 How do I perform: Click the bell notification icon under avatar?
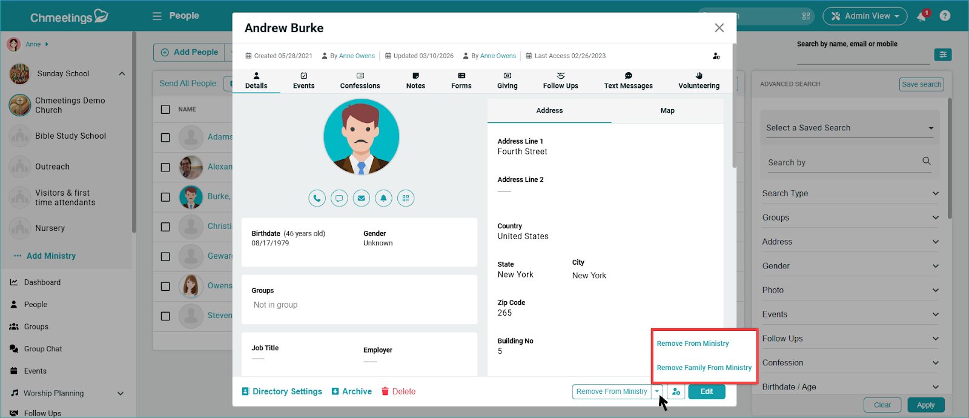coord(383,198)
